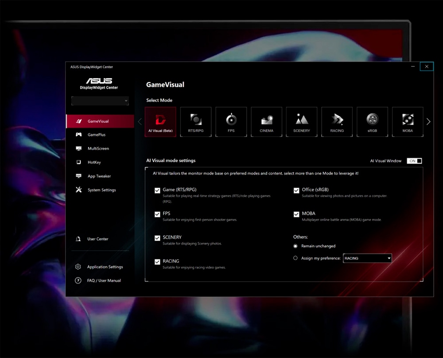Image resolution: width=443 pixels, height=358 pixels.
Task: Open the monitor selection dropdown
Action: 100,101
